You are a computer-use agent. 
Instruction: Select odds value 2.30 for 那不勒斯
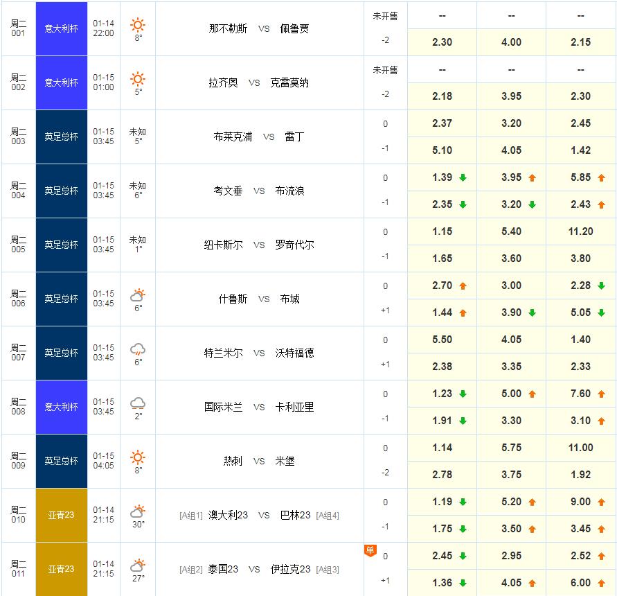click(x=442, y=42)
